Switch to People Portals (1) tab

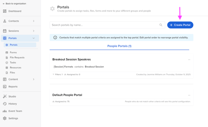pos(119,46)
